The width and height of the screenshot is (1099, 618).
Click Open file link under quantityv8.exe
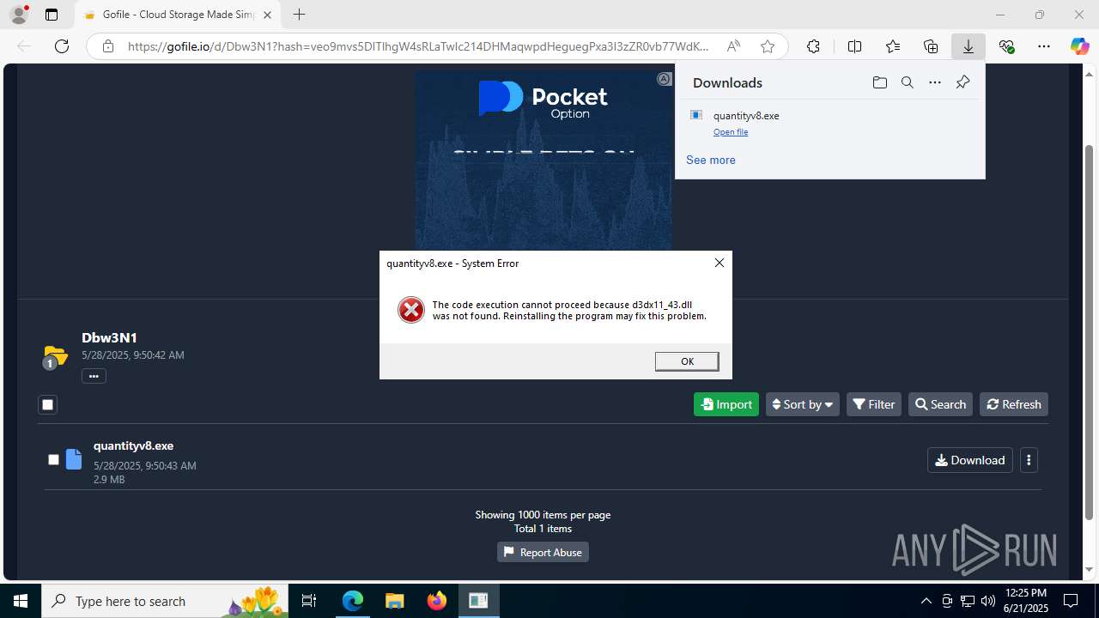[x=731, y=132]
